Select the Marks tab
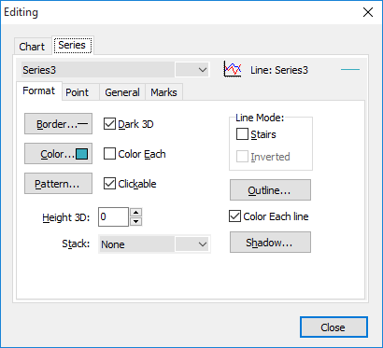 click(163, 92)
